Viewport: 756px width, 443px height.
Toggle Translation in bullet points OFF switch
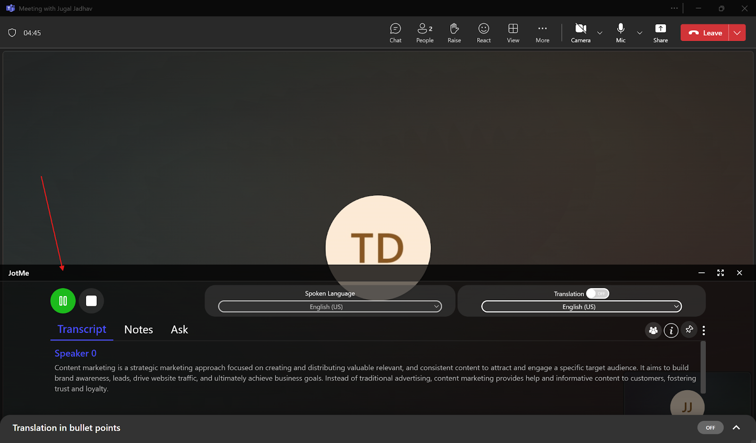[x=710, y=427]
